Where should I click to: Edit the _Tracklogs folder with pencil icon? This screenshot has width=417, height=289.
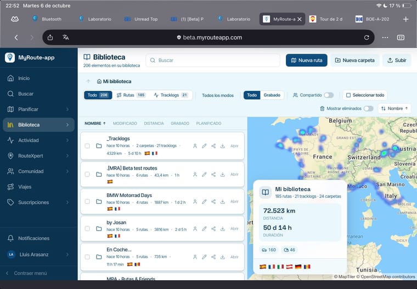pyautogui.click(x=204, y=146)
